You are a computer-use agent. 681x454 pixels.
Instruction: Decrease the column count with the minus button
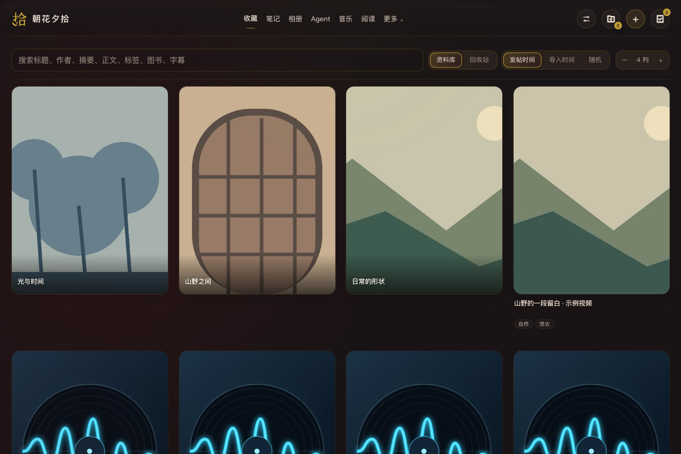[x=625, y=60]
